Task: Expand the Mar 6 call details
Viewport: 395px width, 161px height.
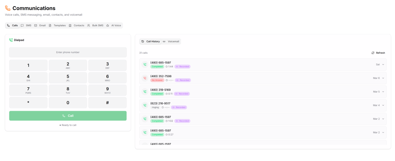Action: [383, 78]
